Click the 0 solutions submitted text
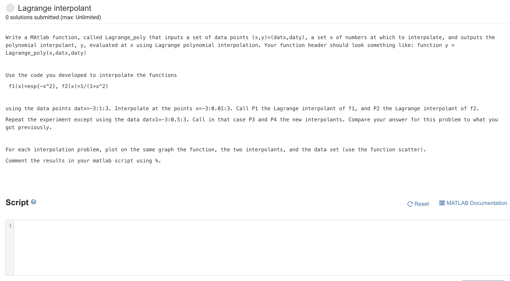The width and height of the screenshot is (510, 281). tap(53, 17)
